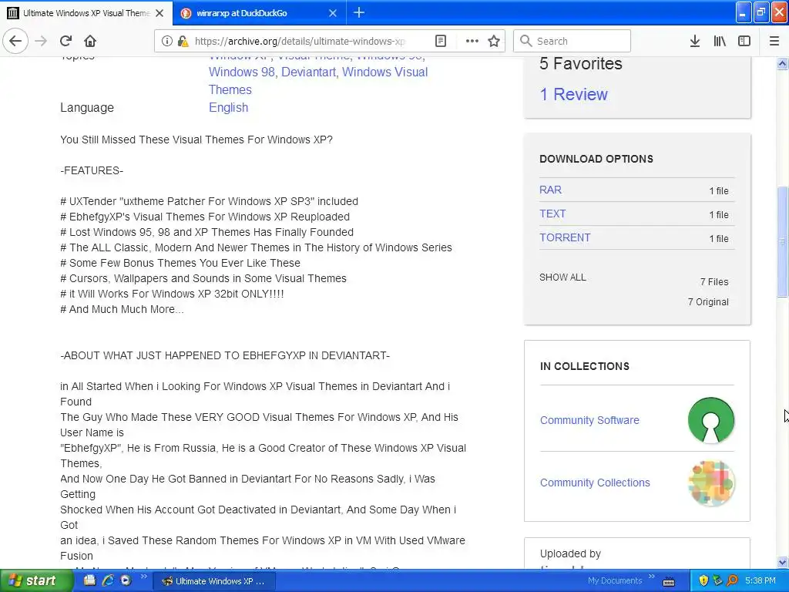Screen dimensions: 789x592
Task: Expand hidden quick launch items chevron
Action: pyautogui.click(x=143, y=577)
